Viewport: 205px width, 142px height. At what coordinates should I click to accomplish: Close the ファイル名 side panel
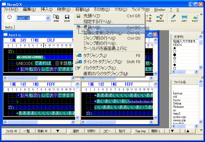pyautogui.click(x=202, y=77)
